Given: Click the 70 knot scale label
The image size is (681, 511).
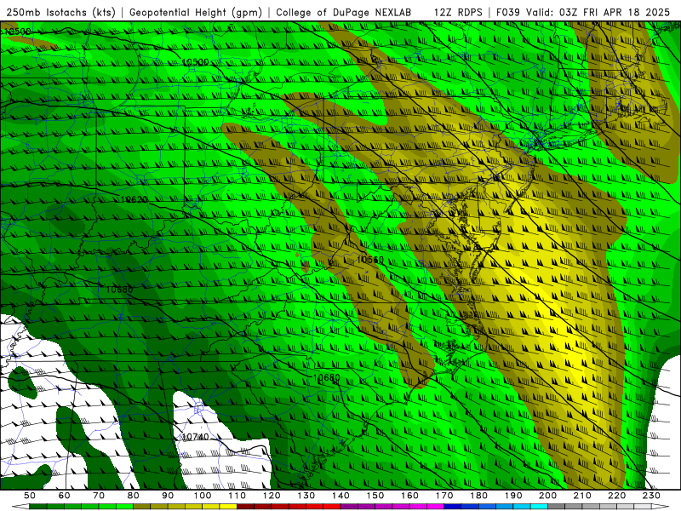Looking at the screenshot, I should [x=99, y=496].
